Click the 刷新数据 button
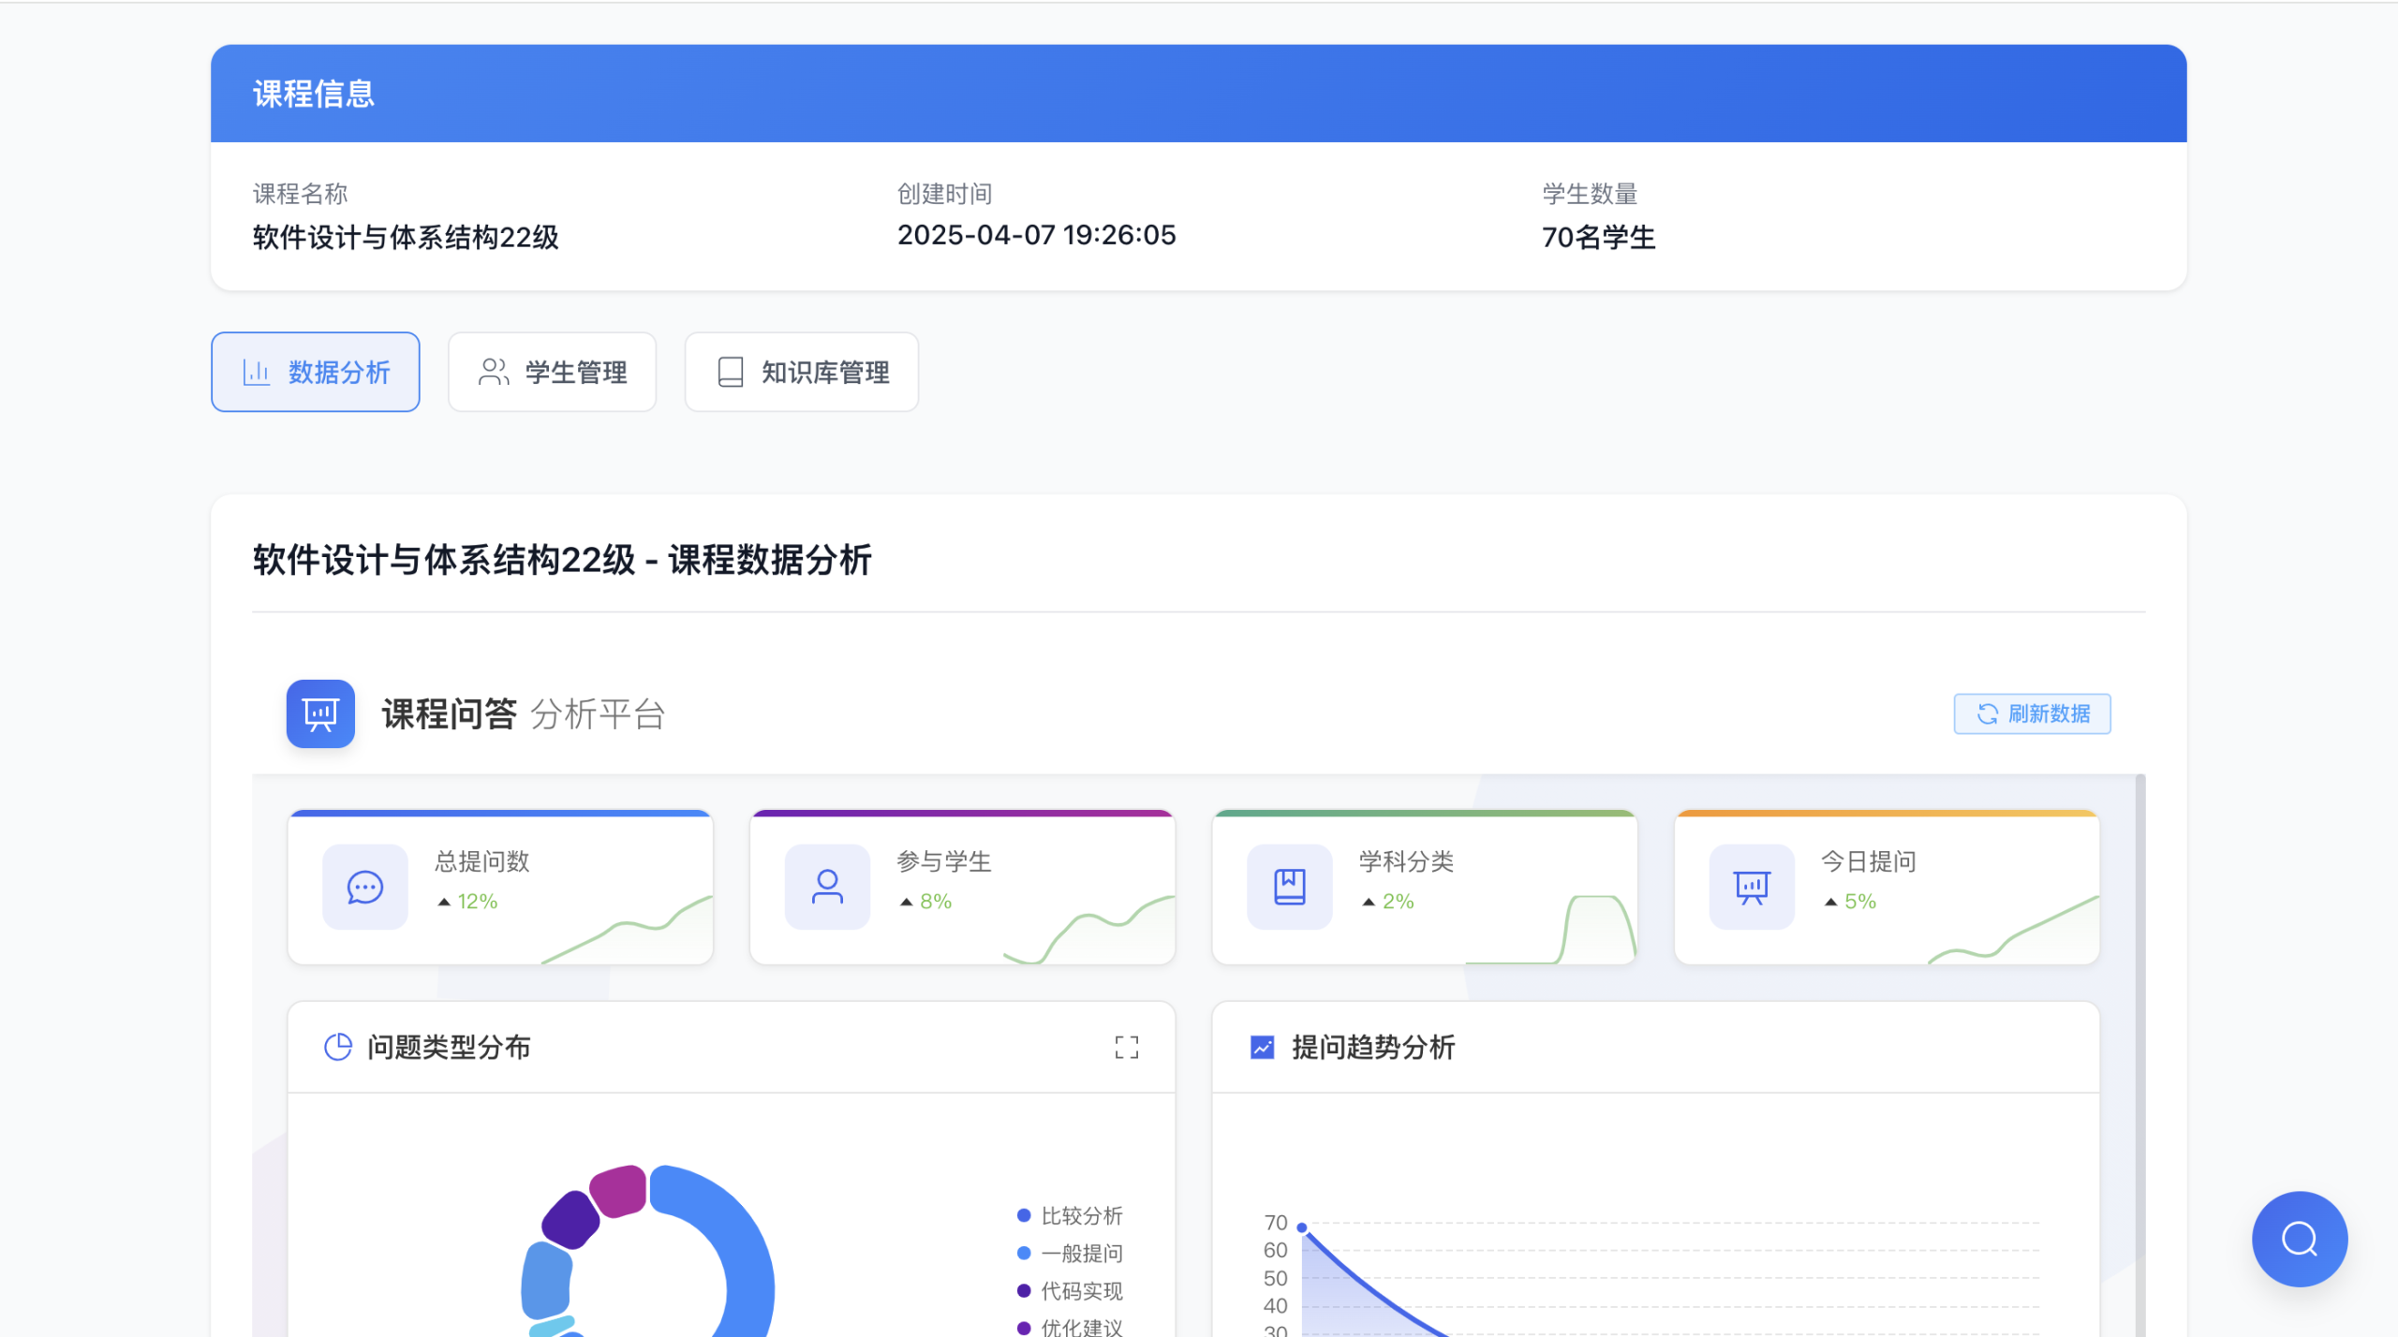Image resolution: width=2398 pixels, height=1337 pixels. pos(2032,713)
